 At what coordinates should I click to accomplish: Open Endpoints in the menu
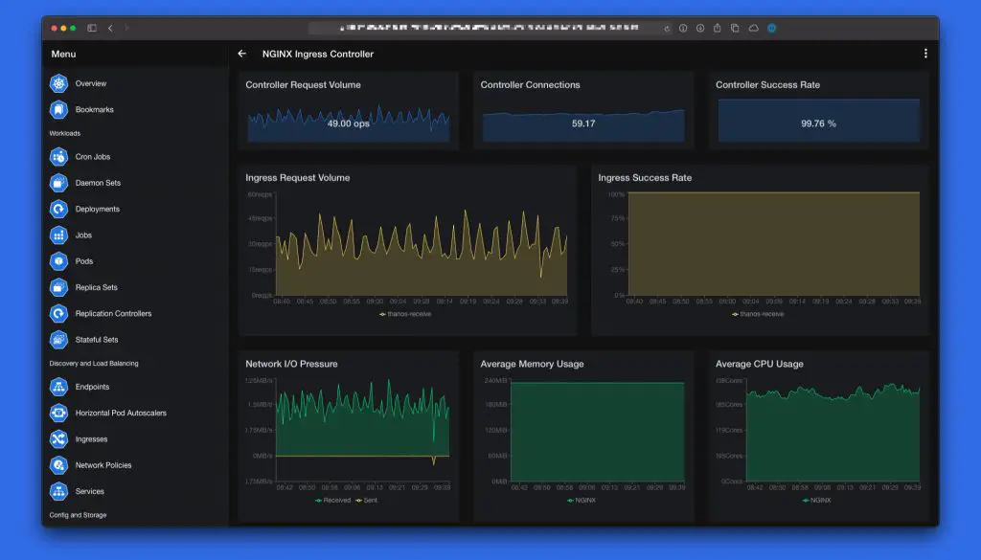tap(92, 387)
